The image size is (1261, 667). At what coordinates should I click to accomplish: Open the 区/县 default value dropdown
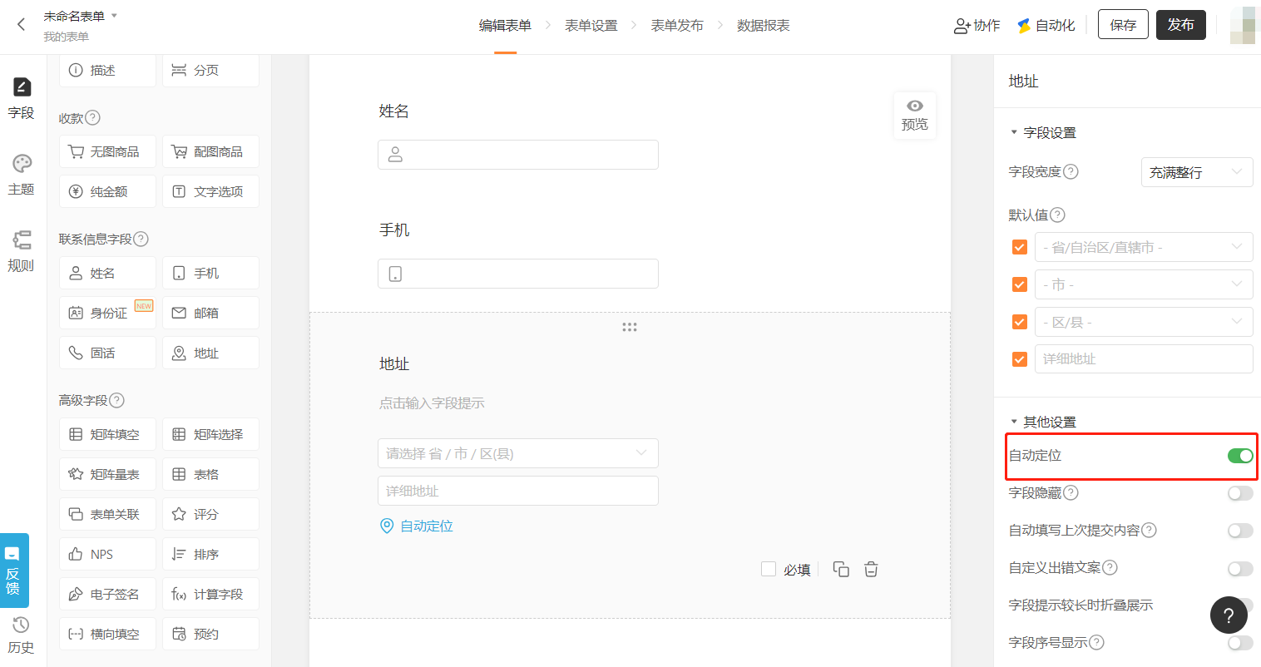click(x=1144, y=322)
